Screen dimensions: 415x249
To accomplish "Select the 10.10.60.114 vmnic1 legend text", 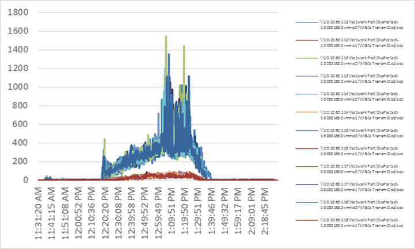I will tap(361, 115).
